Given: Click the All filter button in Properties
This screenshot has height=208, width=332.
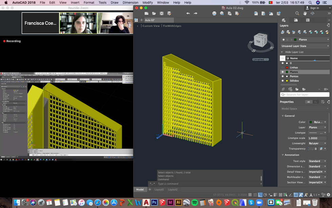Looking at the screenshot, I should 309,102.
